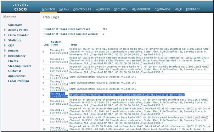Image resolution: width=214 pixels, height=132 pixels.
Task: Open the WLANs menu tab
Action: point(64,9)
